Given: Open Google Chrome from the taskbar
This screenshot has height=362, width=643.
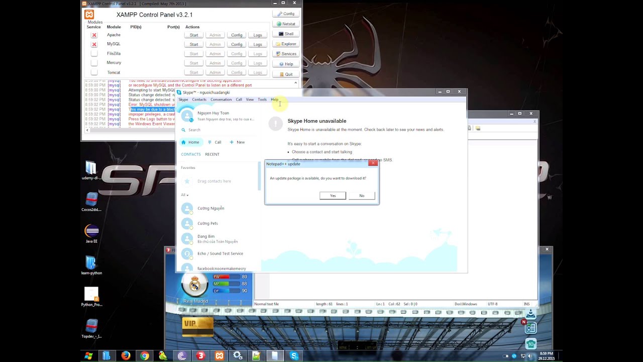Looking at the screenshot, I should (145, 356).
